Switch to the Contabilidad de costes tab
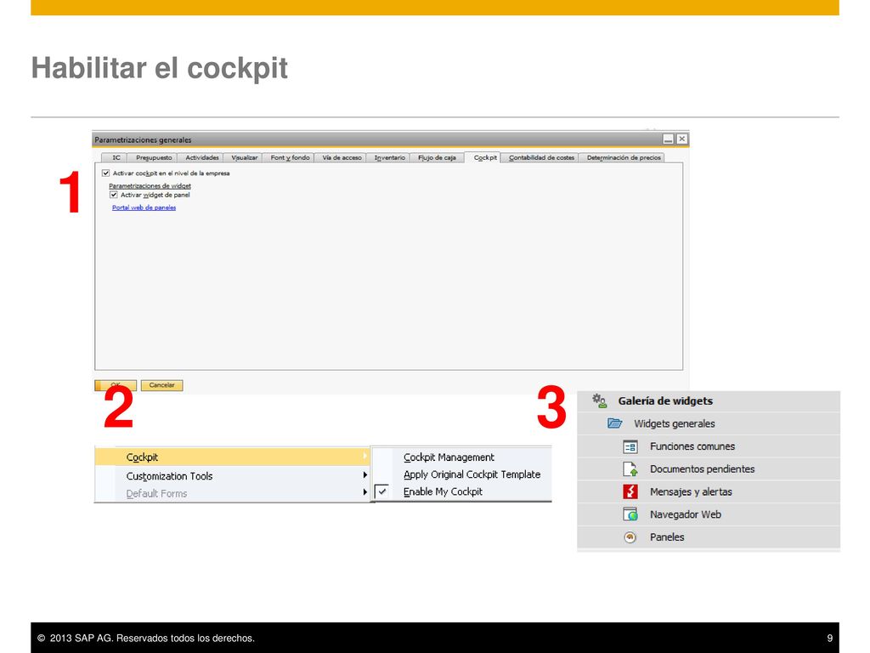This screenshot has height=653, width=870. (541, 157)
